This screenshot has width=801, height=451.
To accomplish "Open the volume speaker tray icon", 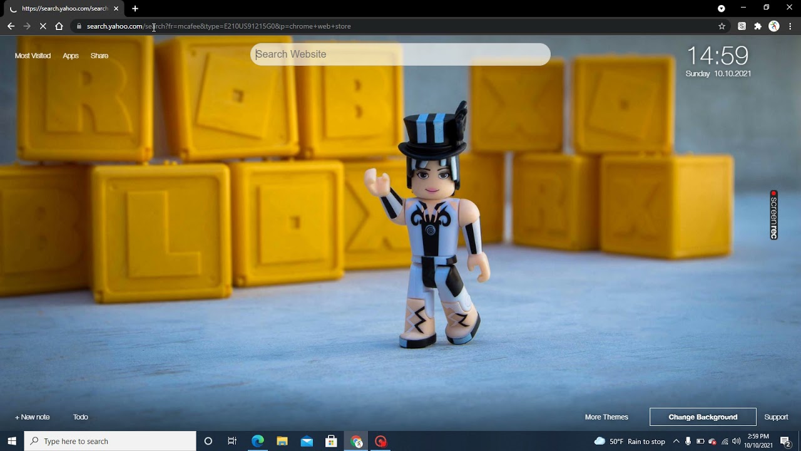I will point(736,441).
